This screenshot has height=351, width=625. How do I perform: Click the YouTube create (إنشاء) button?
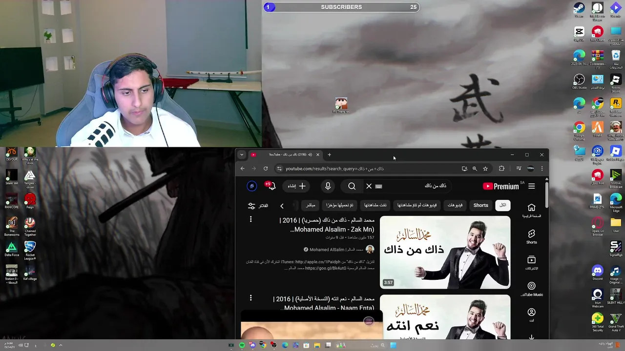pyautogui.click(x=296, y=186)
